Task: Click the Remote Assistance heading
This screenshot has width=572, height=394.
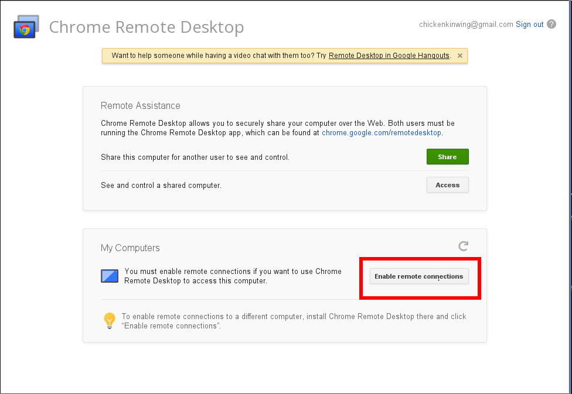Action: (x=141, y=106)
